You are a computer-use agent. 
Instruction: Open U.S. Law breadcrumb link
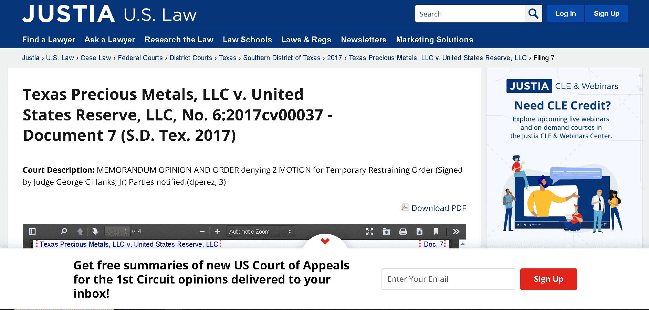(x=60, y=58)
